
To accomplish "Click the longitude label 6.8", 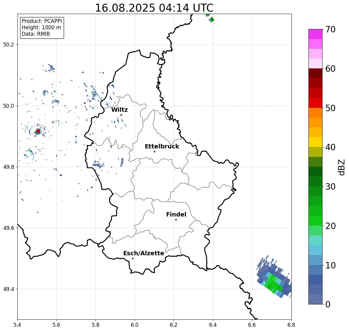I will point(291,325).
